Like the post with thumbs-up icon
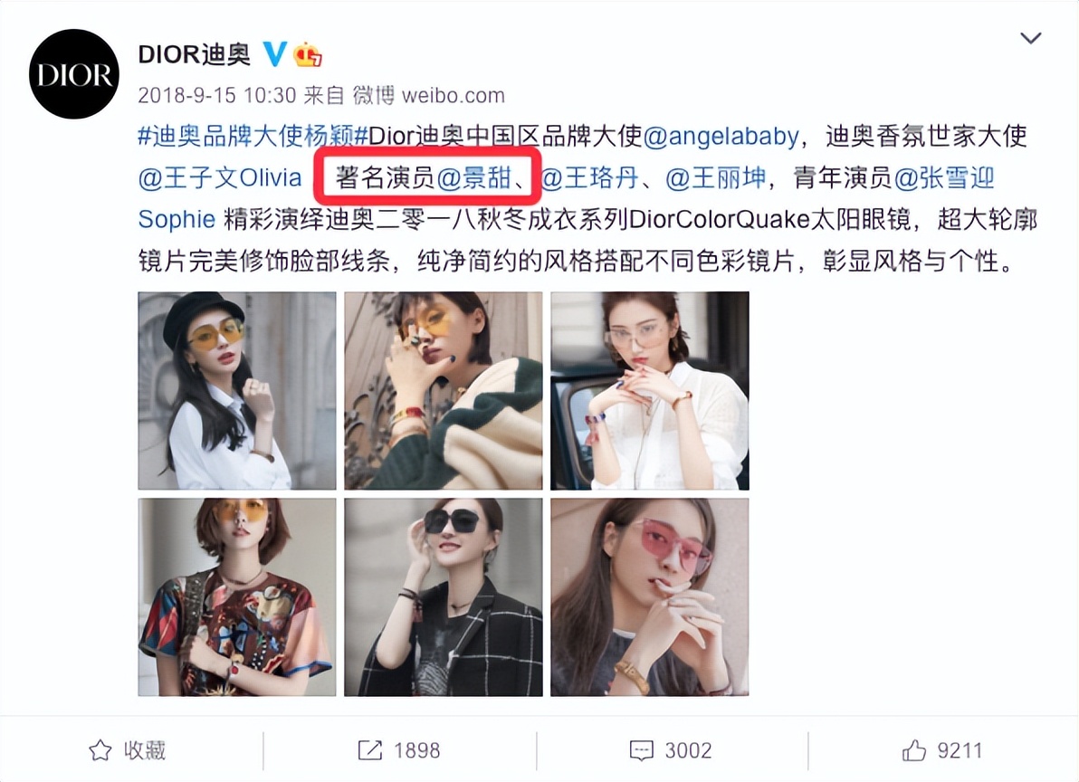The image size is (1079, 782). (914, 749)
